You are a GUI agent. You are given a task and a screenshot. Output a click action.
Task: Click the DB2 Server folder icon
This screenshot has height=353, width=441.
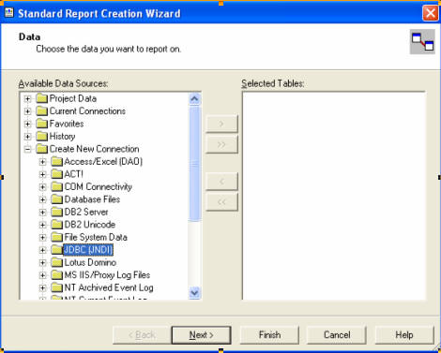[56, 212]
